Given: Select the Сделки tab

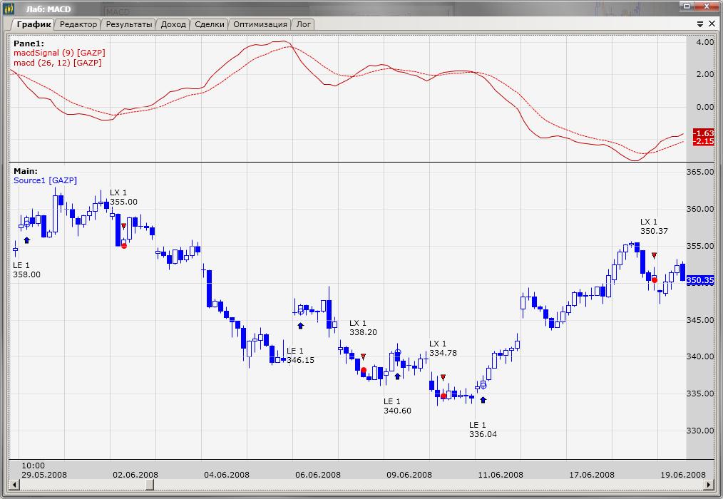Looking at the screenshot, I should (209, 24).
